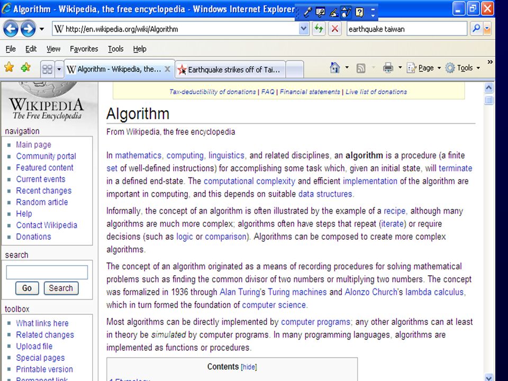The width and height of the screenshot is (508, 381).
Task: Click the Home house icon
Action: [334, 68]
